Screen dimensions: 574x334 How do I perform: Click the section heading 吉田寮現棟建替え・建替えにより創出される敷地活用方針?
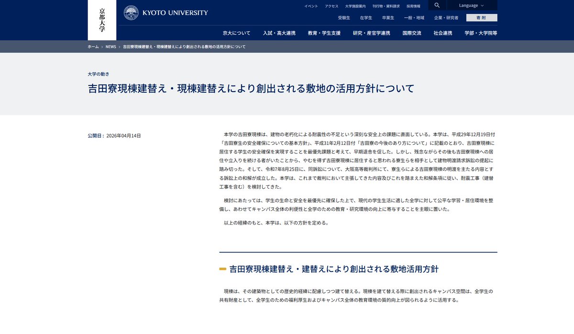(x=334, y=269)
